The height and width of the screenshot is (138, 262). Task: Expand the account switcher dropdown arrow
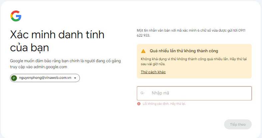(75, 78)
